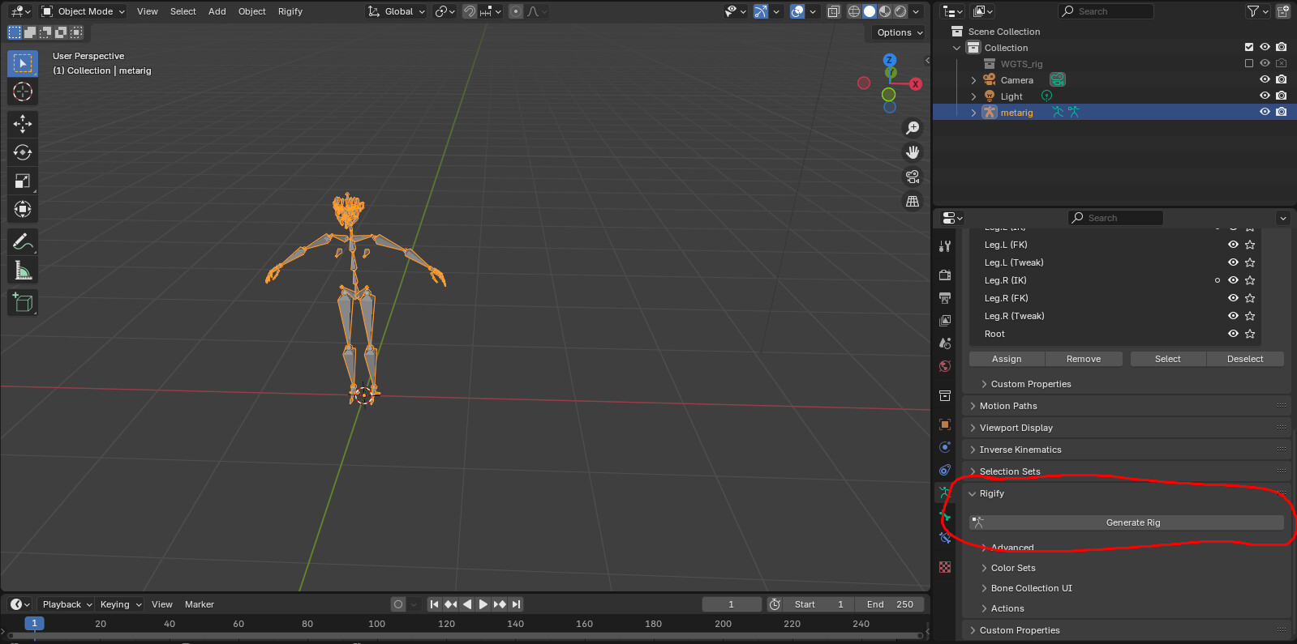Star the Leg.R (Tweak) collection
1297x644 pixels.
[1250, 316]
